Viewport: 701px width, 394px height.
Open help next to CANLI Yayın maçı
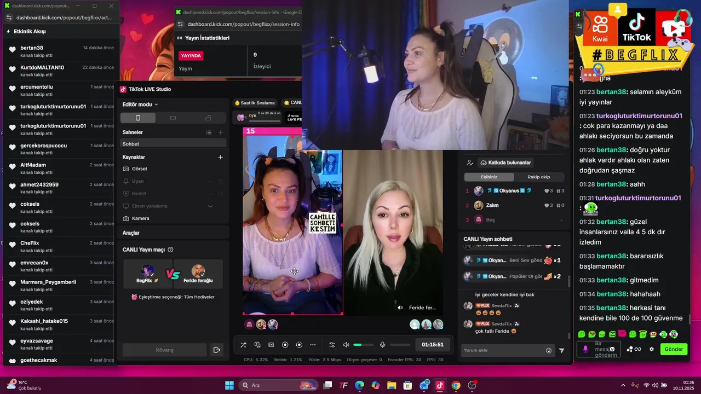pos(170,250)
